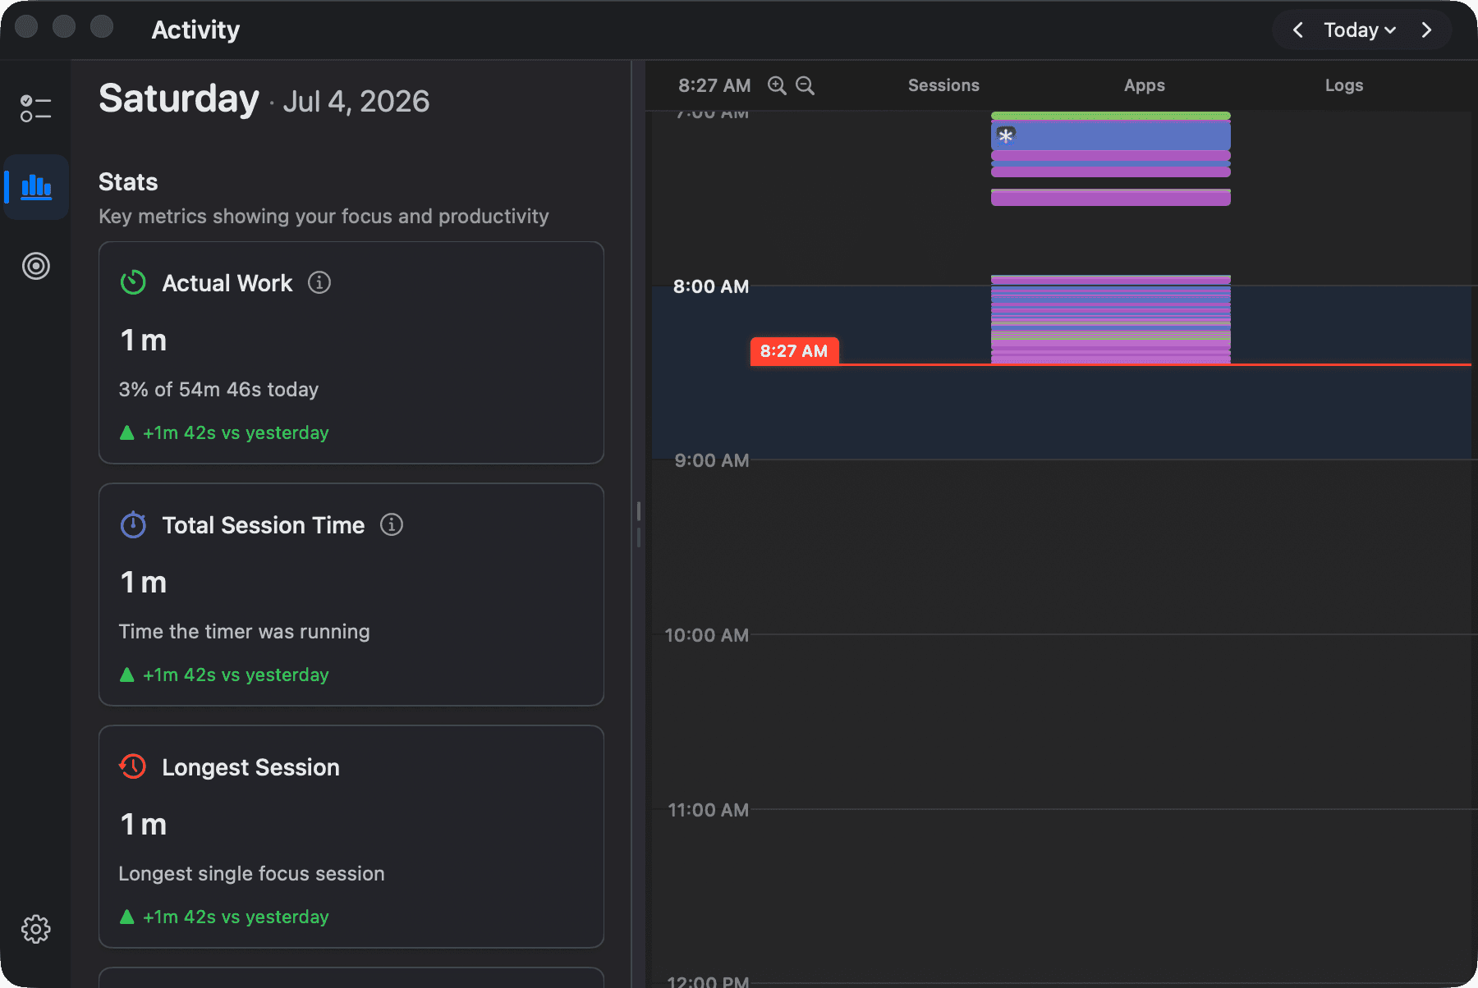
Task: Click '+1m 42s vs yesterday' under Longest Session
Action: click(236, 917)
